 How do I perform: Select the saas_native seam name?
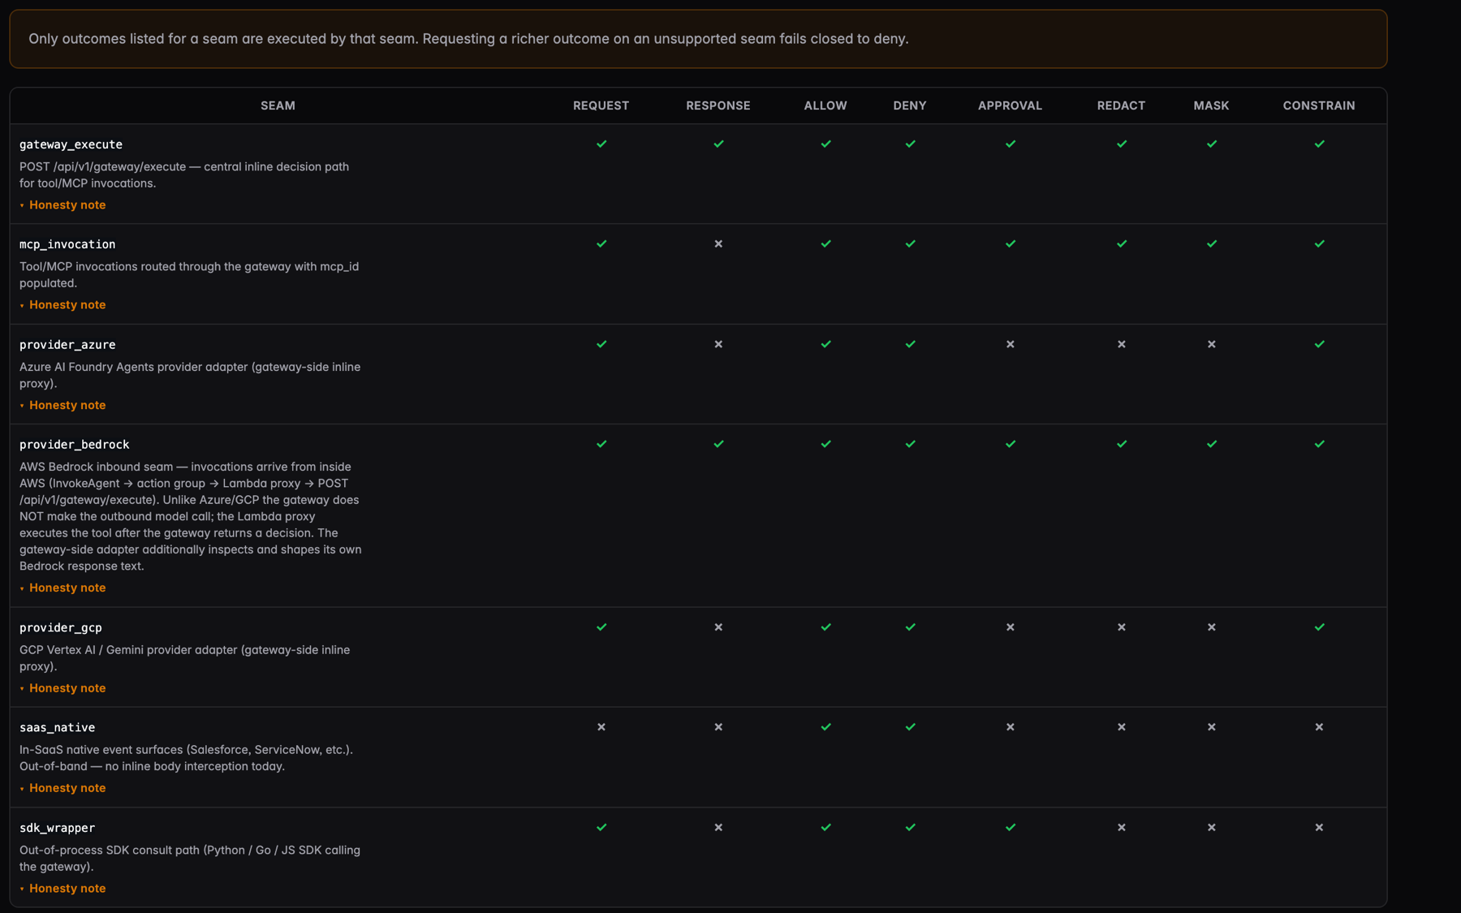click(x=58, y=728)
